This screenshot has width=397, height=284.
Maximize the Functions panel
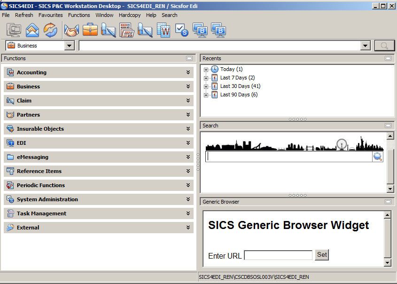click(189, 58)
